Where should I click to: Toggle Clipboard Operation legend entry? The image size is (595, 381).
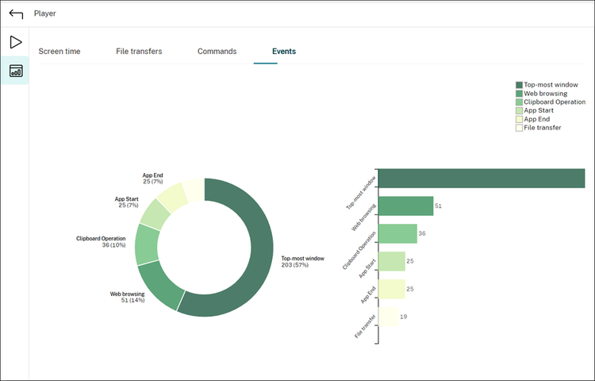551,102
